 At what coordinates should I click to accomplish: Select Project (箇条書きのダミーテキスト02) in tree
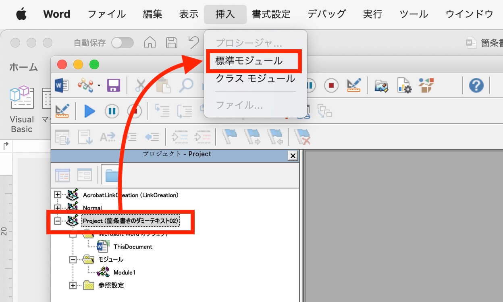tap(131, 221)
